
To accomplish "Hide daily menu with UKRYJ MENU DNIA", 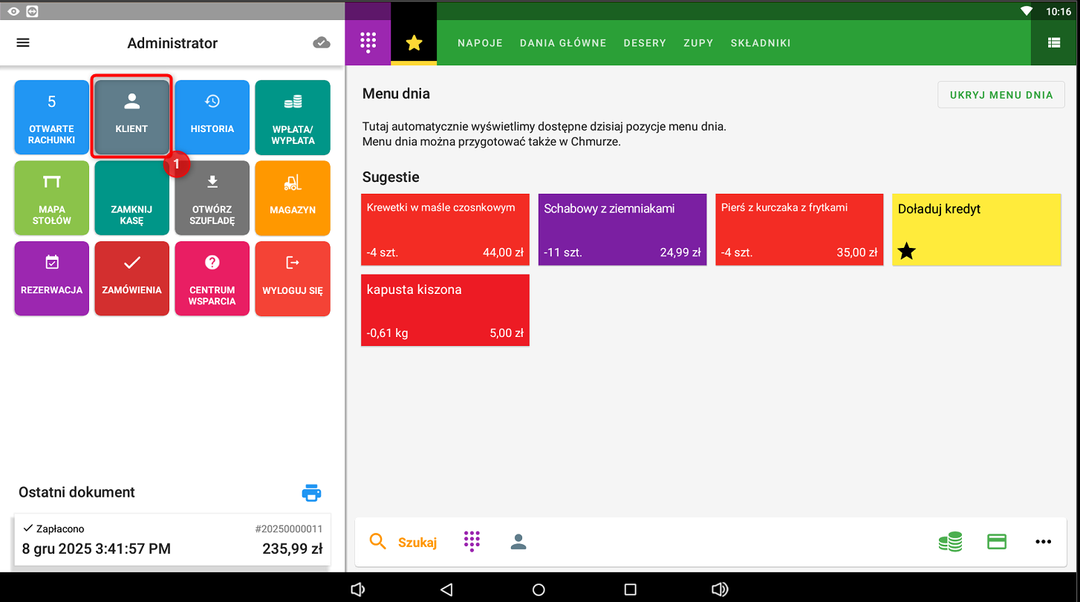I will point(1001,95).
